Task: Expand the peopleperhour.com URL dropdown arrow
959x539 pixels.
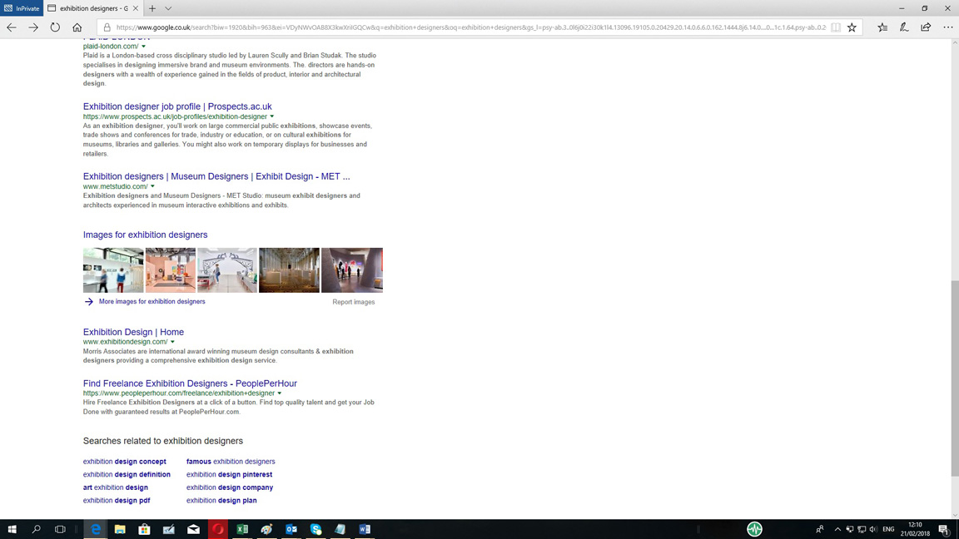Action: (x=280, y=393)
